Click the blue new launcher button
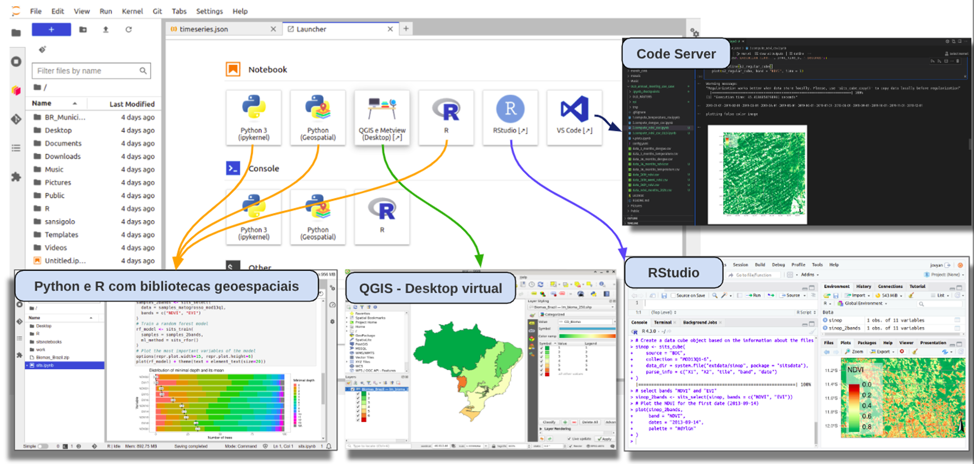 point(51,29)
